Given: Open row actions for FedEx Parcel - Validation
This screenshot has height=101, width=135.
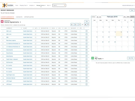Looking at the screenshot, I should point(86,59).
